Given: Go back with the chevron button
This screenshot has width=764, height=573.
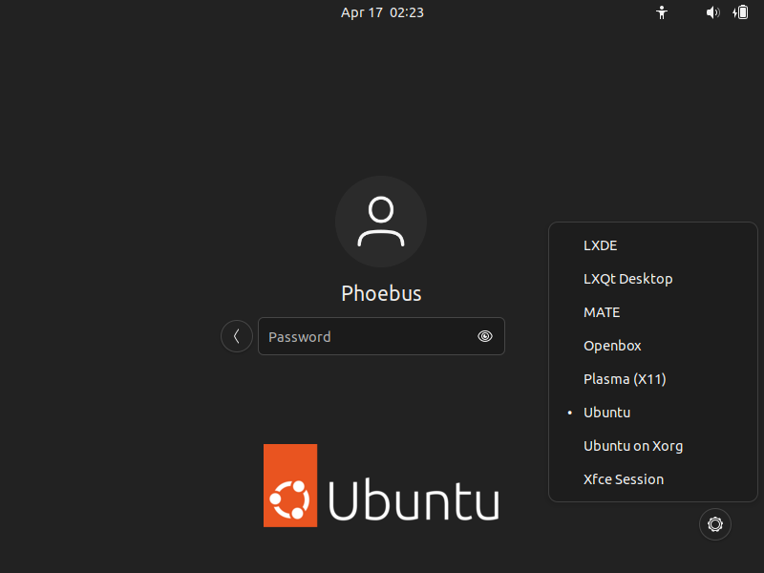Looking at the screenshot, I should tap(236, 336).
